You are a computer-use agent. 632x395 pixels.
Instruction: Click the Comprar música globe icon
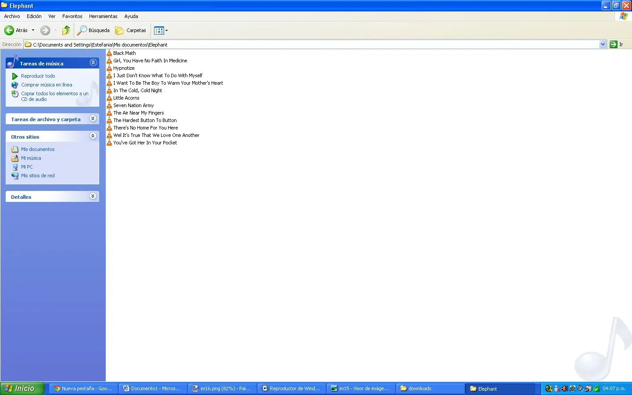[15, 85]
